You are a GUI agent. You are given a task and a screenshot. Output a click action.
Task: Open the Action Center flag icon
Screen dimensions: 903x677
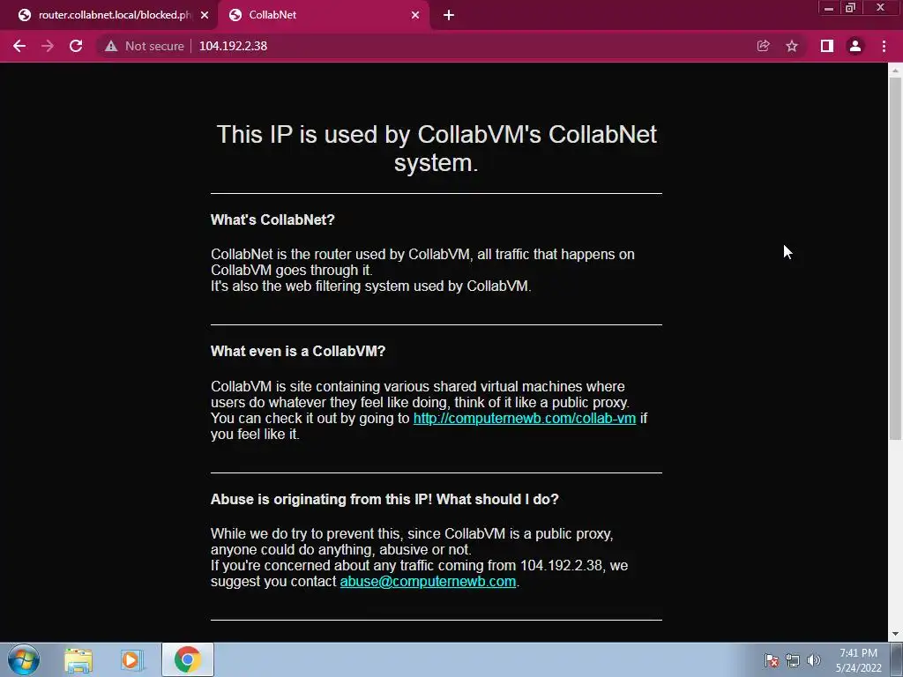[772, 660]
